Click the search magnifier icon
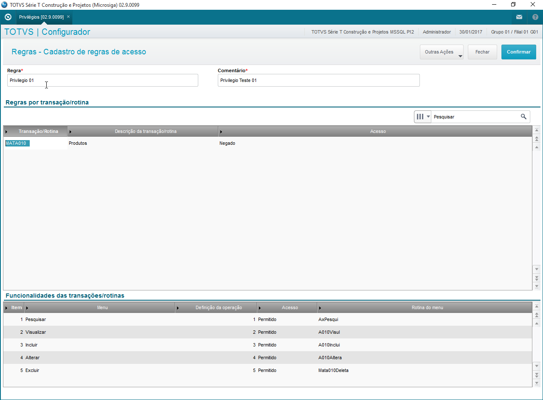Image resolution: width=543 pixels, height=400 pixels. pyautogui.click(x=524, y=116)
